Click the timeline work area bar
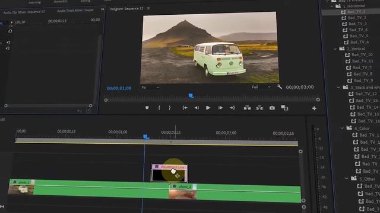Viewport: 380px width, 213px height. click(x=156, y=142)
